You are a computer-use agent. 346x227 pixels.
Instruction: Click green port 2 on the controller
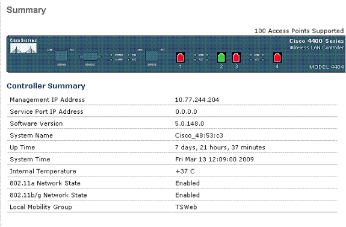221,57
